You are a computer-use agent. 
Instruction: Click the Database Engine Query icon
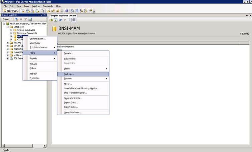coord(22,11)
